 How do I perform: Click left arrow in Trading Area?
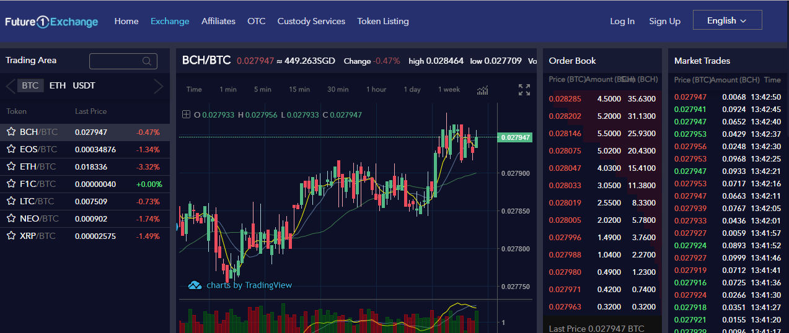[x=10, y=86]
